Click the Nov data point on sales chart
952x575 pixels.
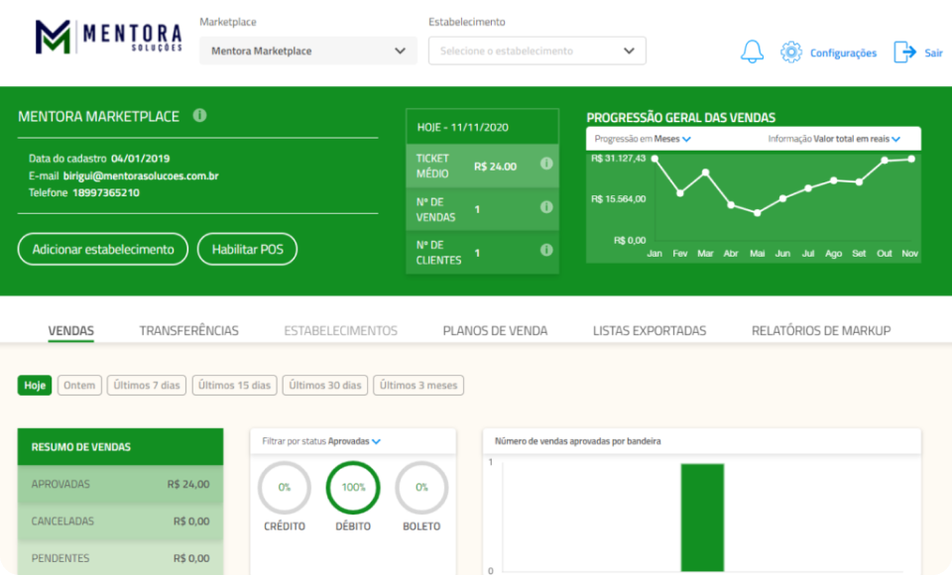click(911, 159)
